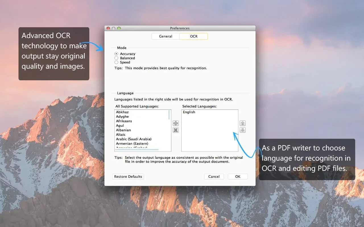Highlight Armenian (Eastern) language entry
Screen dimensions: 364x227
click(132, 144)
